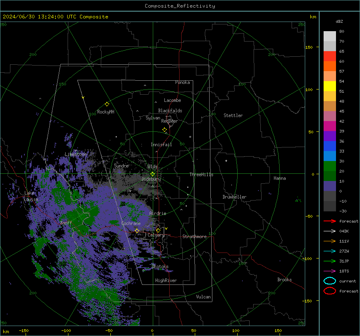Screen dimensions: 360x336
Task: Select the Banff map label
Action: point(66,223)
